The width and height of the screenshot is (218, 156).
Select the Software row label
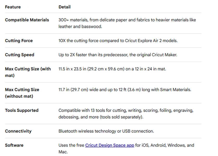tap(14, 145)
